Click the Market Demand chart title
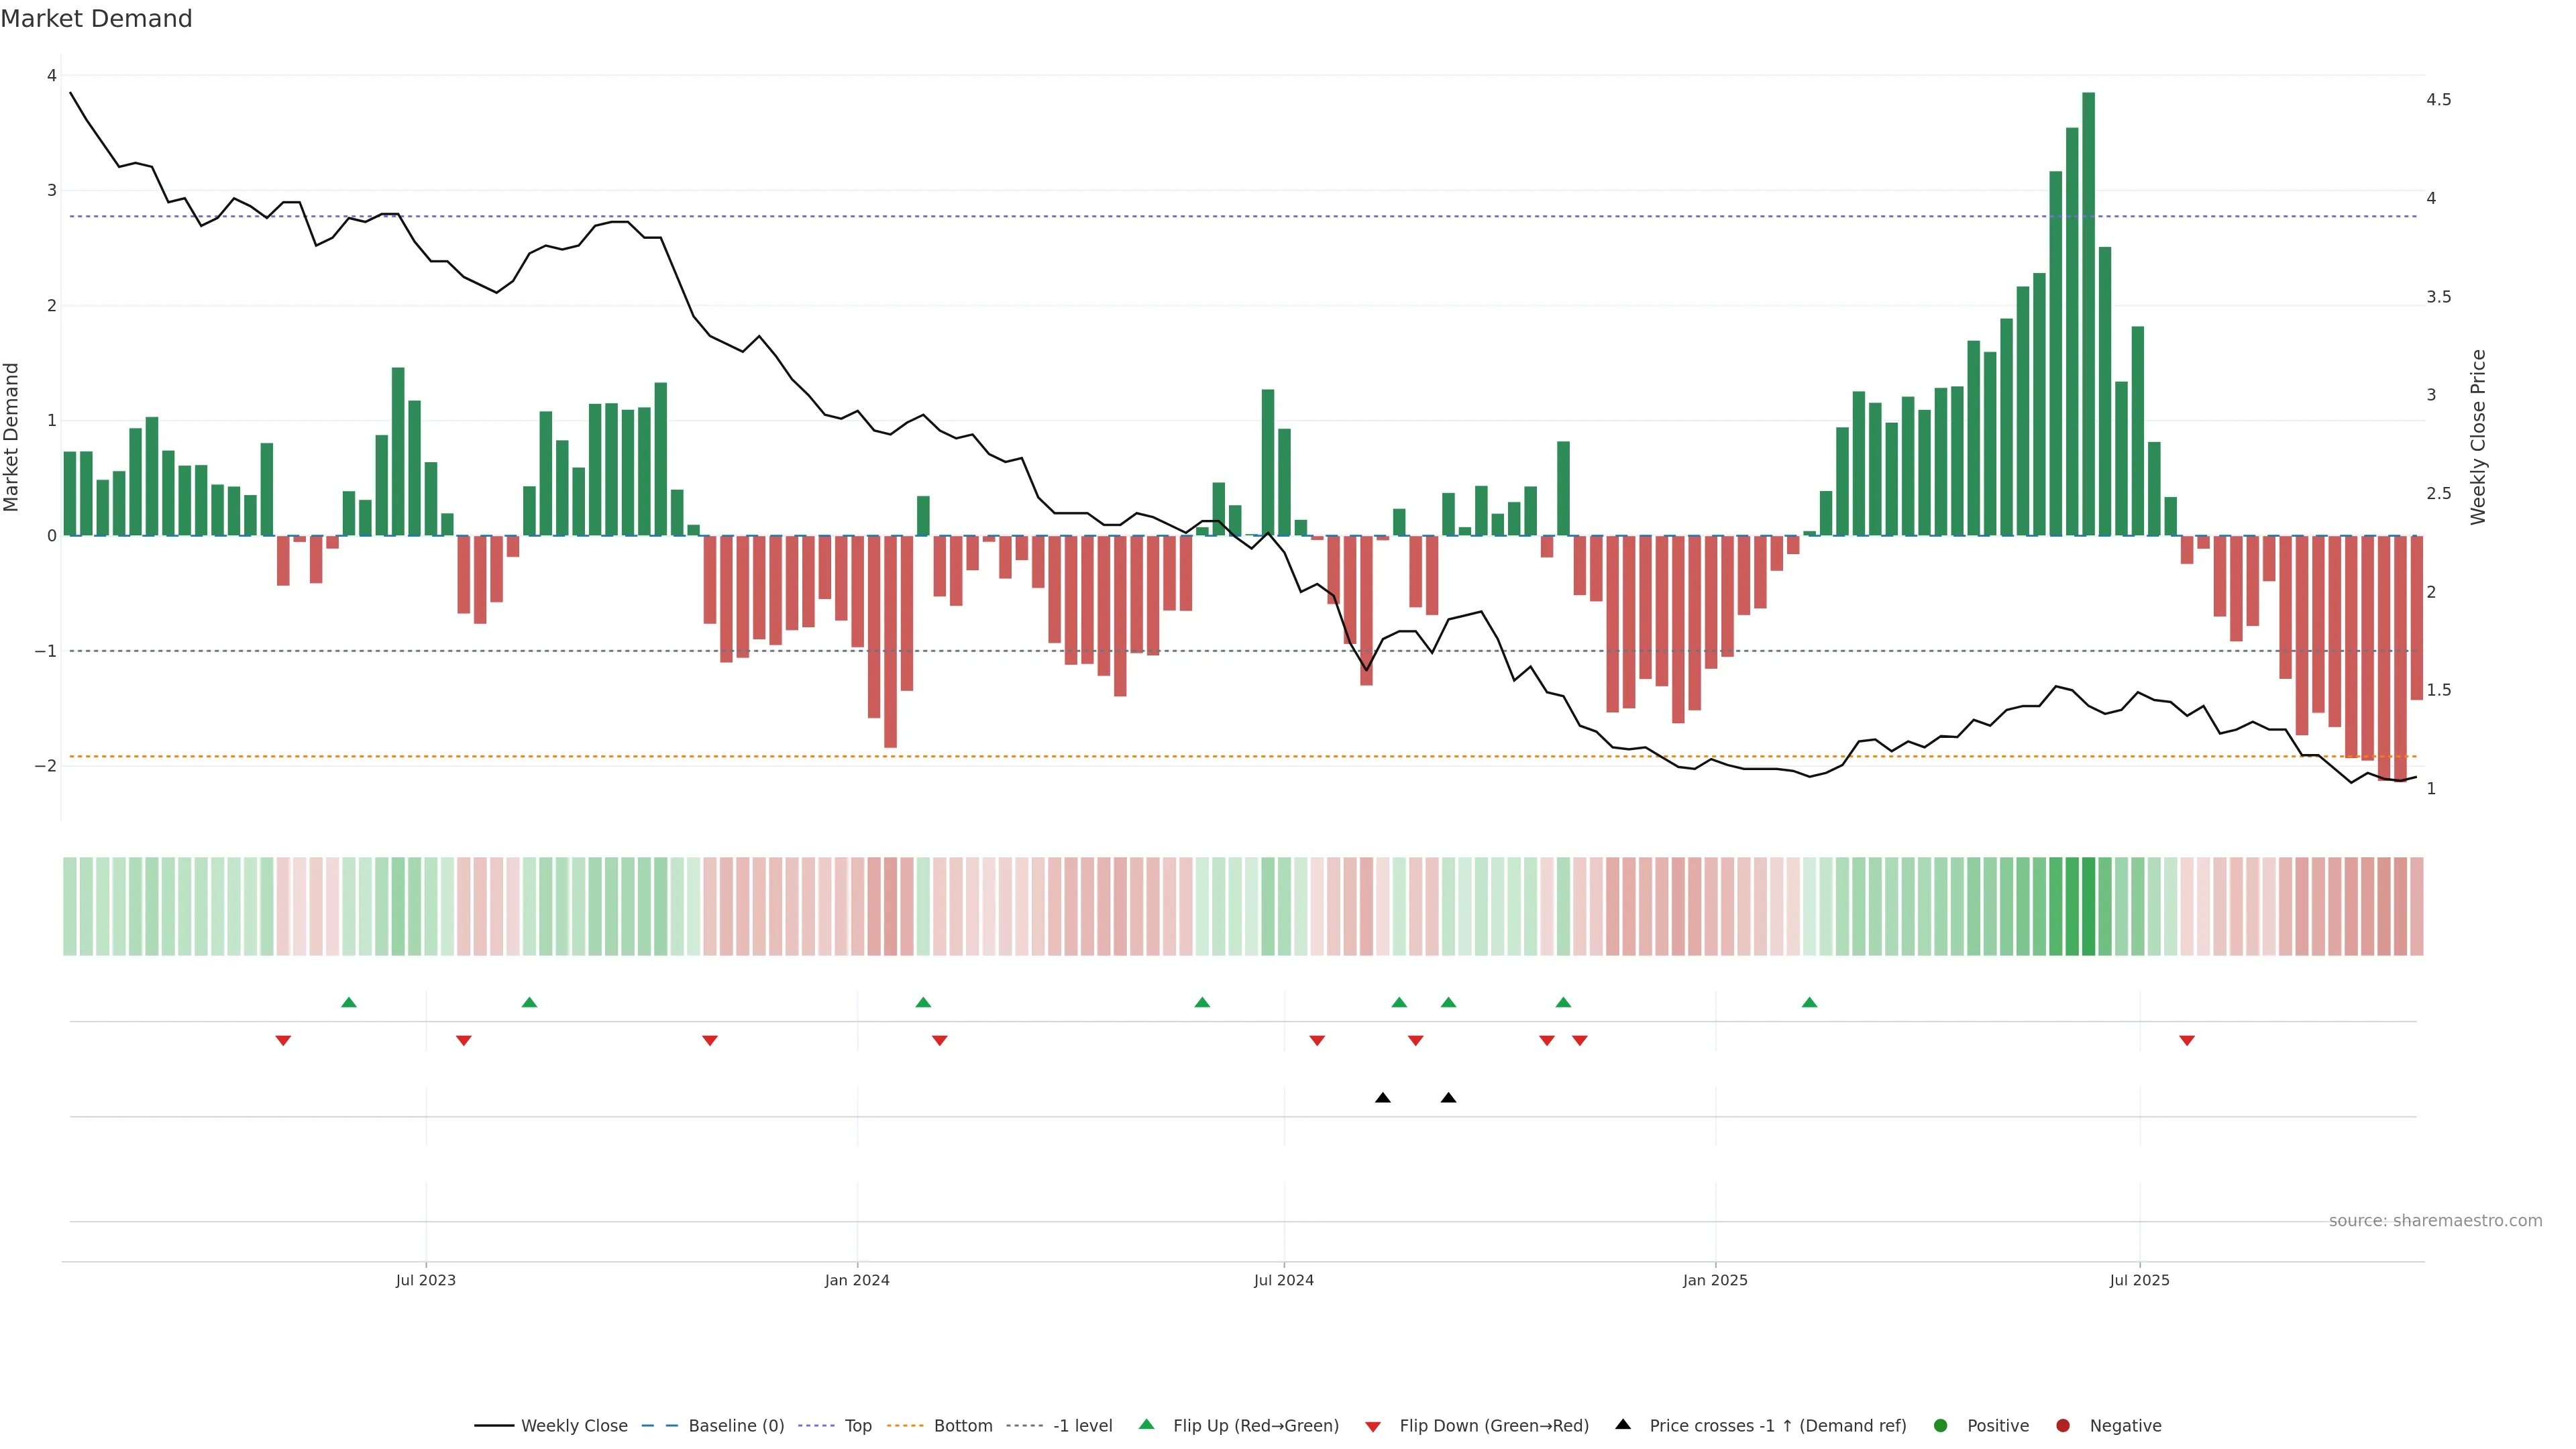This screenshot has width=2576, height=1449. 96,19
